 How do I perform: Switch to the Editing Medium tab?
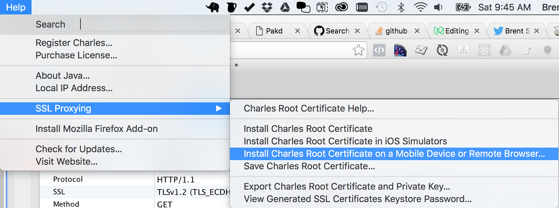pyautogui.click(x=457, y=31)
